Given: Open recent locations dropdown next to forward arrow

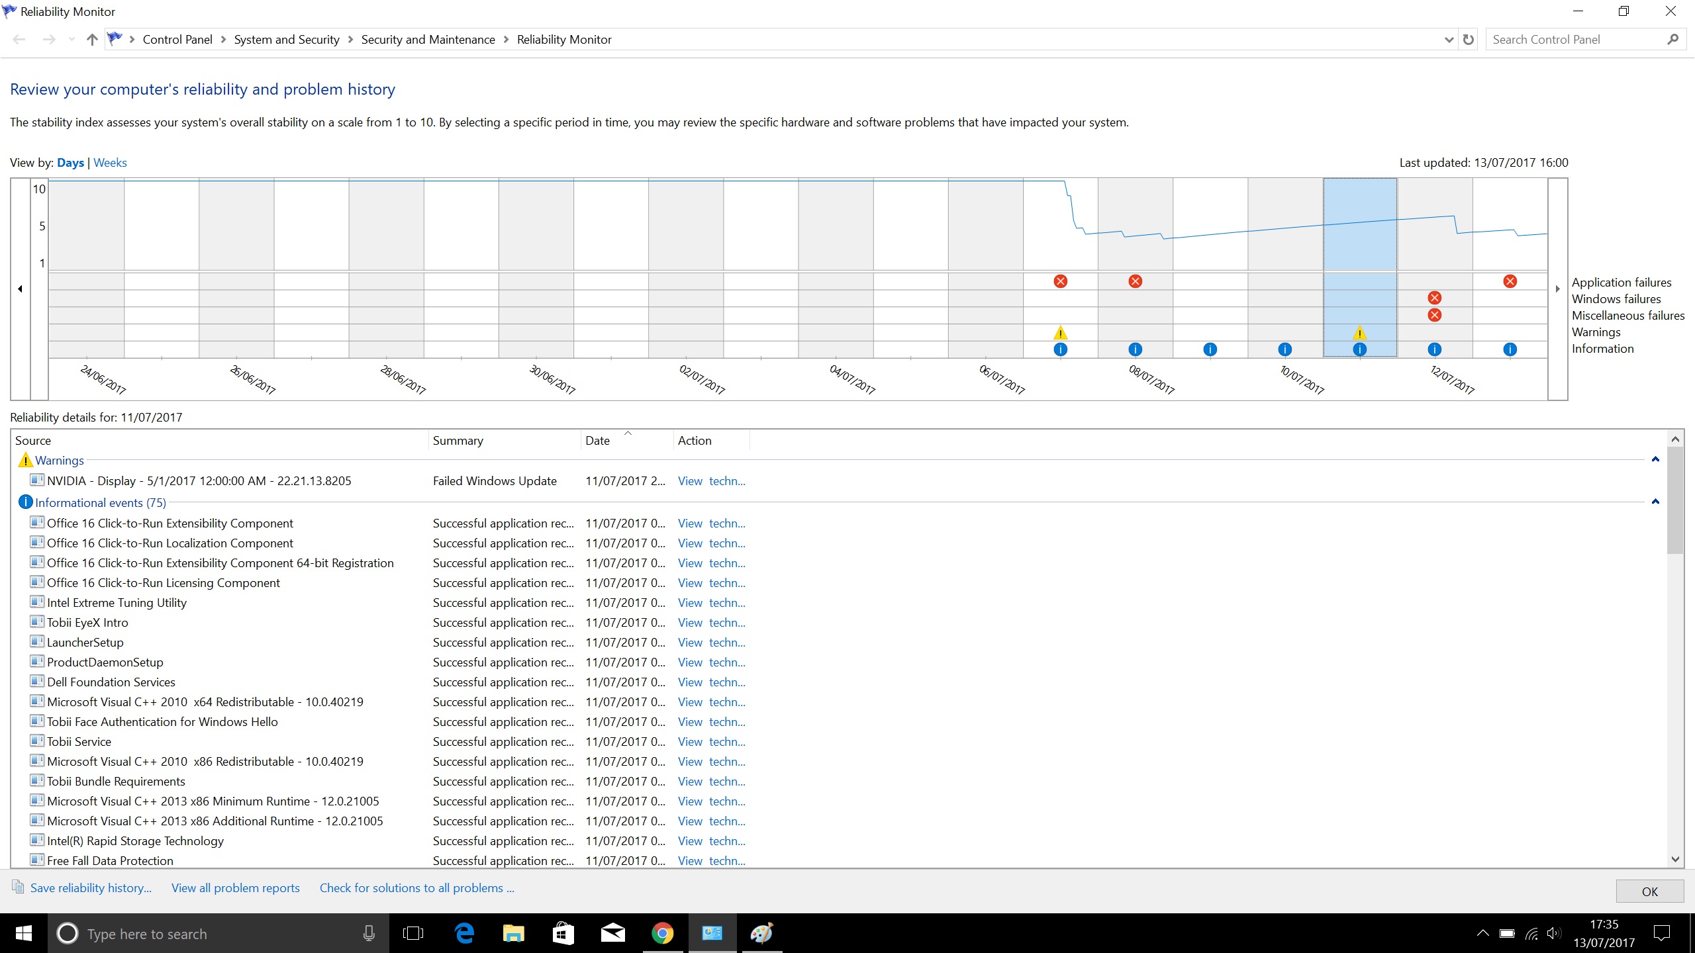Looking at the screenshot, I should point(72,40).
